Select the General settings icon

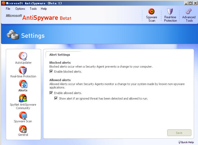[23, 129]
